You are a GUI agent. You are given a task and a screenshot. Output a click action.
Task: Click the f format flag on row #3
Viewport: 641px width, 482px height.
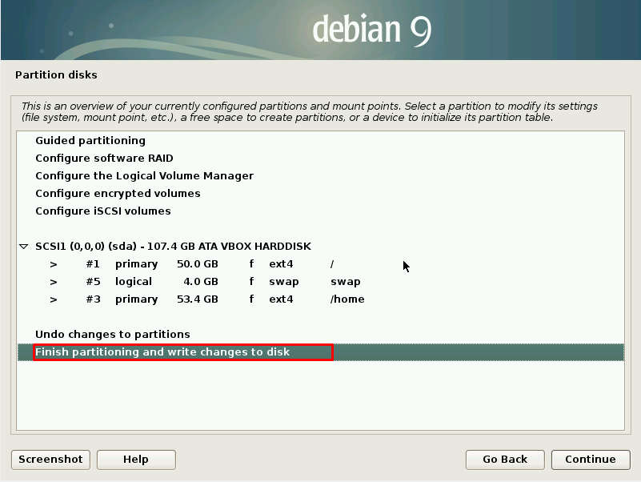point(251,299)
